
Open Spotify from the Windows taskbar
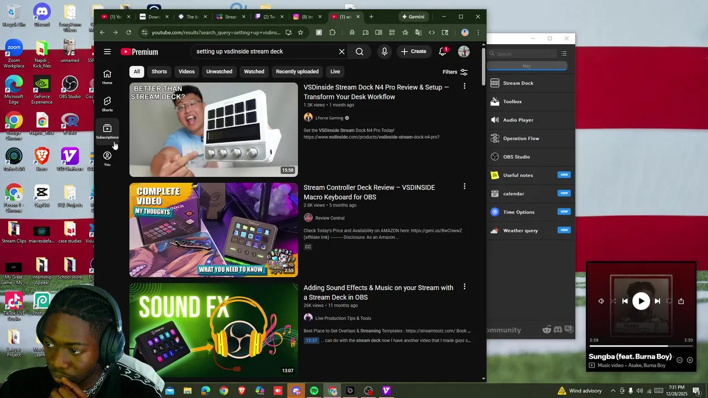pyautogui.click(x=314, y=391)
